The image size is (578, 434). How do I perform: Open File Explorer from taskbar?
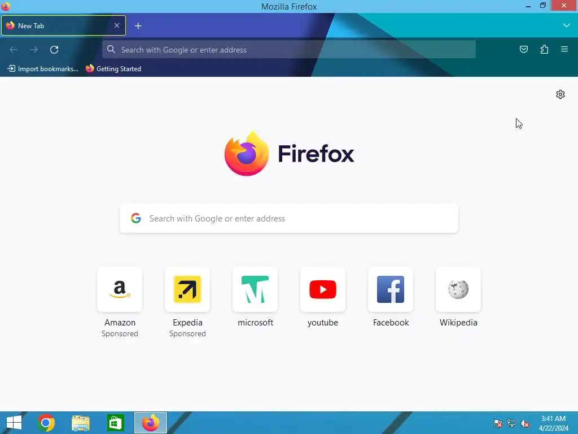pos(80,423)
